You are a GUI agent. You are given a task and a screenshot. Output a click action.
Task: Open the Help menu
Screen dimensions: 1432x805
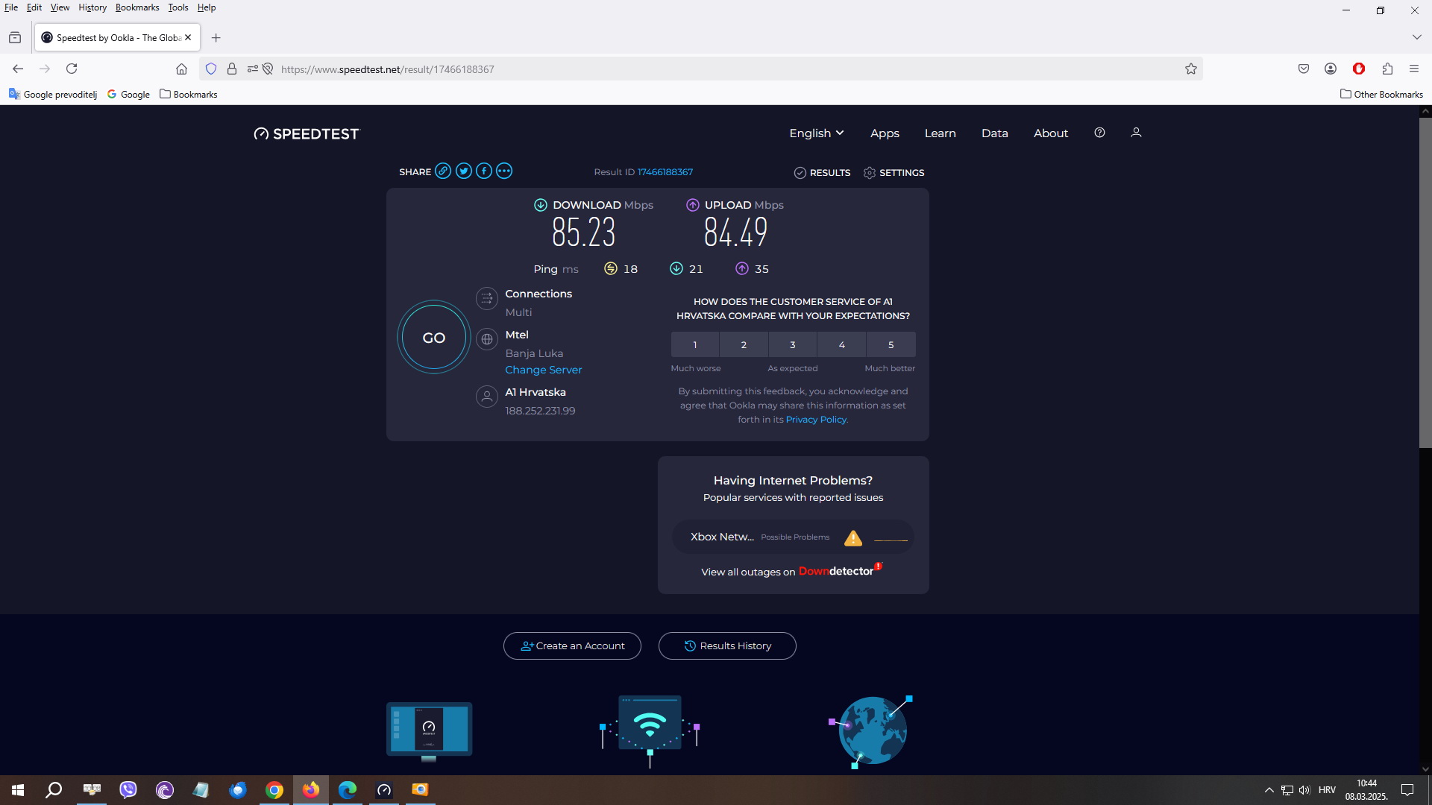coord(207,7)
